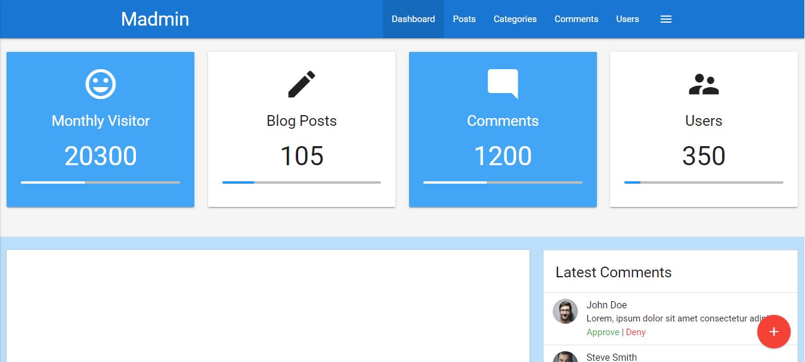Click the Users card title text
805x362 pixels.
[704, 120]
